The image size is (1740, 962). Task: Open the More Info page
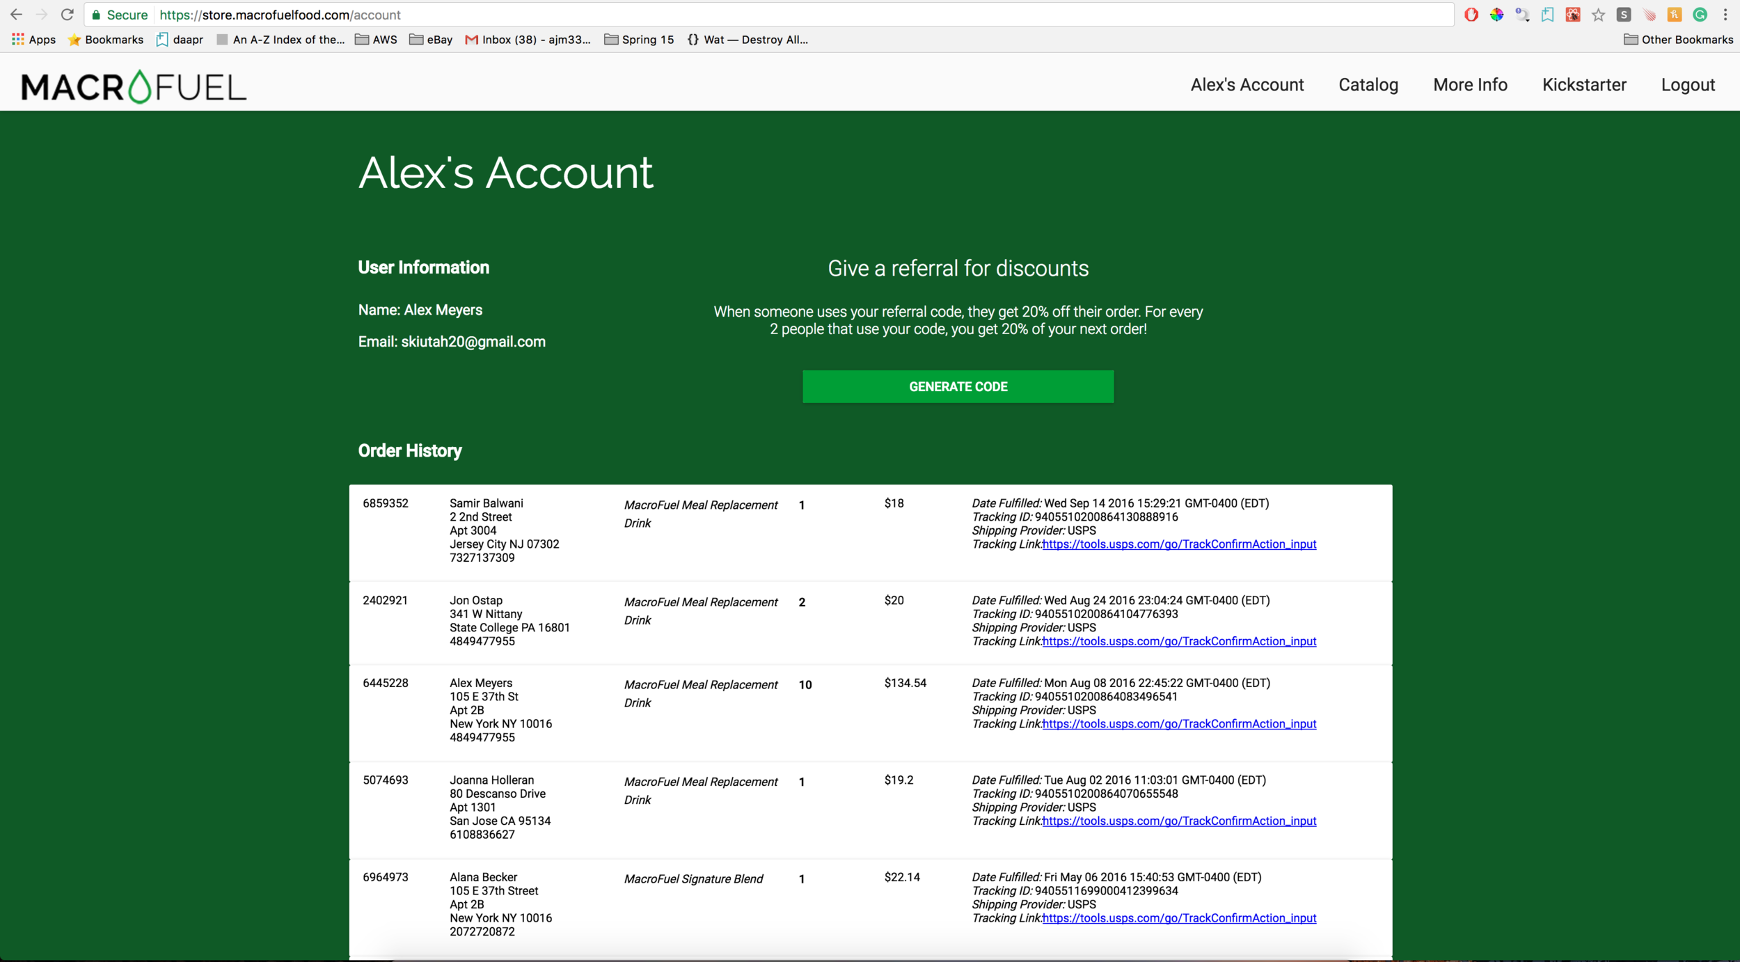tap(1470, 85)
